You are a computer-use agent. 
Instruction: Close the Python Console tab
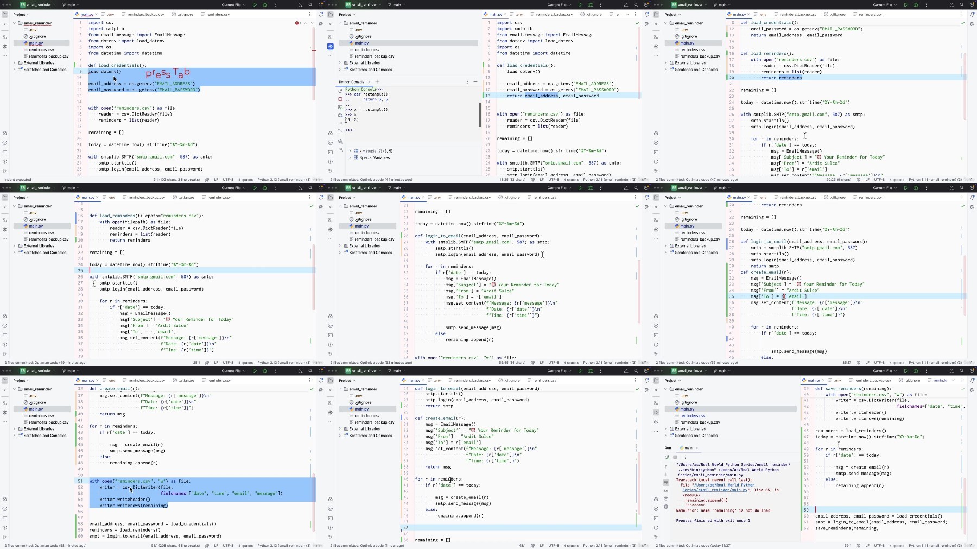pos(369,82)
